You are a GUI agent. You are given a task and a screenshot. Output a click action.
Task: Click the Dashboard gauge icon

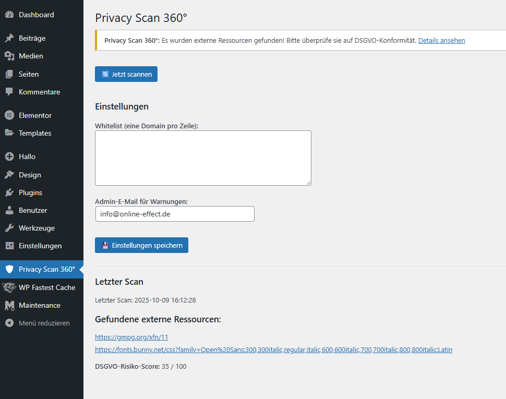[9, 15]
